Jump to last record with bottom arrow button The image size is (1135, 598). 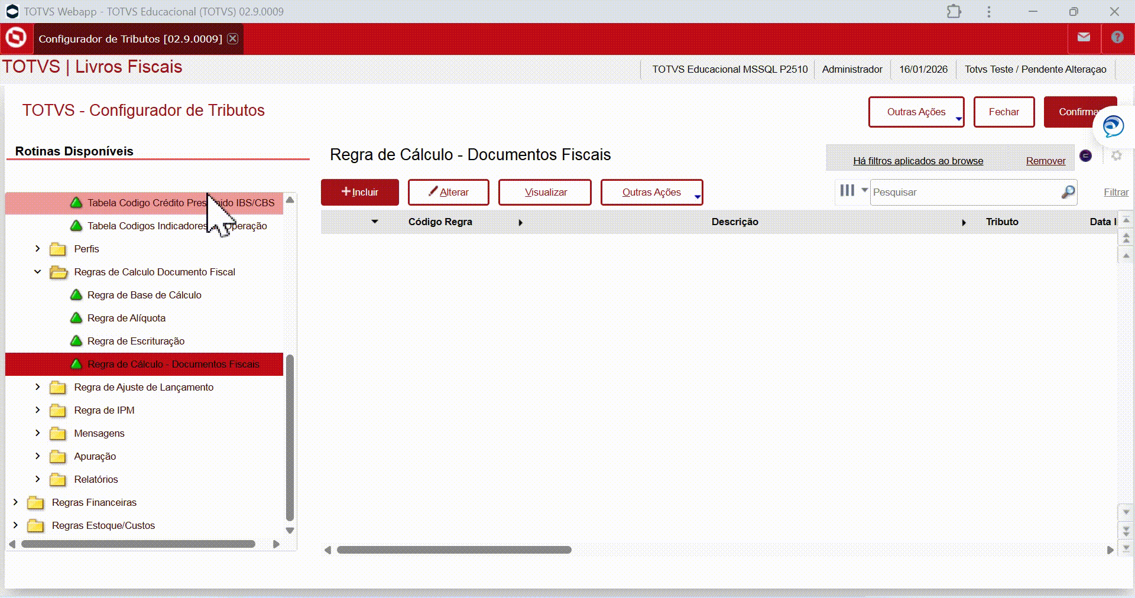pyautogui.click(x=1126, y=548)
